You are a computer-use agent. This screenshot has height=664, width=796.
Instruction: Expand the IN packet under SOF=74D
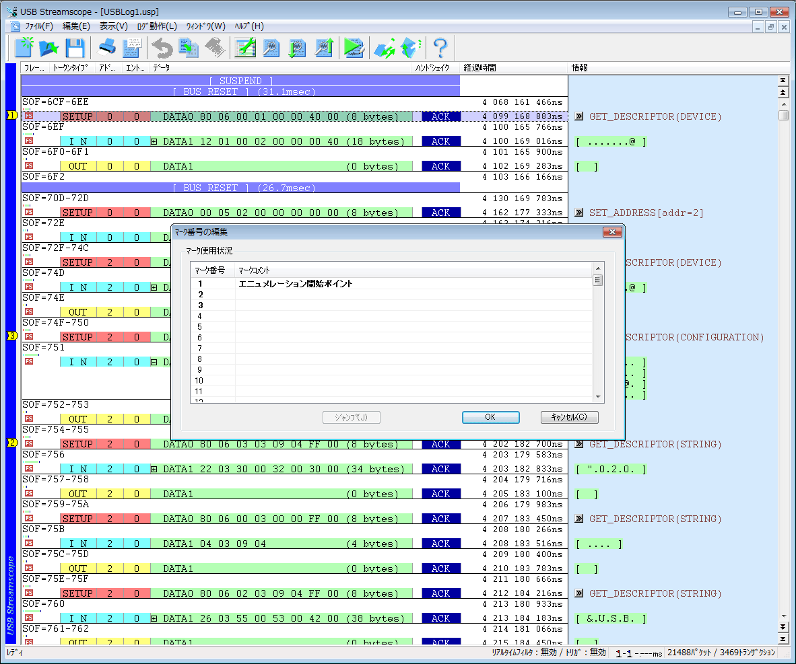154,288
